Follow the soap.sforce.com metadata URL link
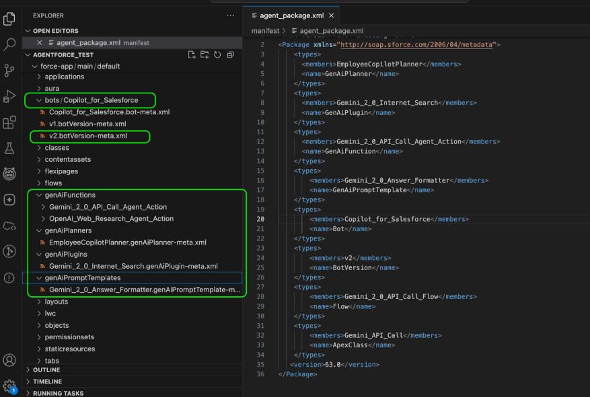The image size is (590, 397). (416, 45)
